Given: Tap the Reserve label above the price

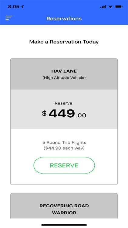Looking at the screenshot, I should [x=63, y=103].
